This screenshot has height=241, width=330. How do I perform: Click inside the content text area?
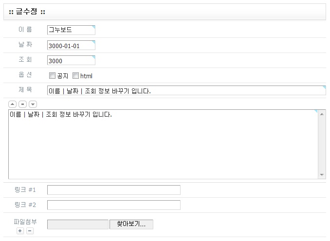click(x=161, y=146)
